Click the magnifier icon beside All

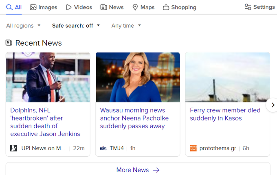click(9, 7)
